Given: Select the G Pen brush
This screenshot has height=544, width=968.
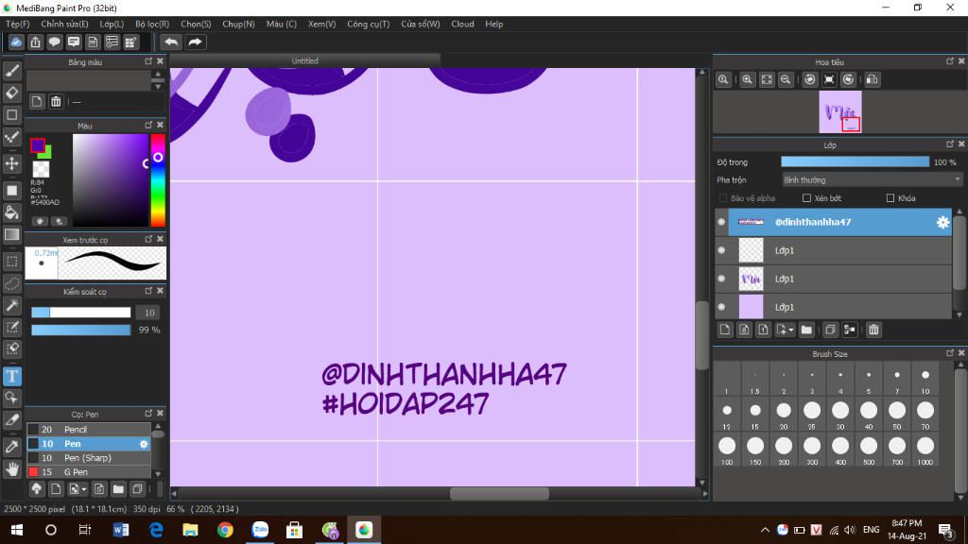Looking at the screenshot, I should pyautogui.click(x=88, y=472).
